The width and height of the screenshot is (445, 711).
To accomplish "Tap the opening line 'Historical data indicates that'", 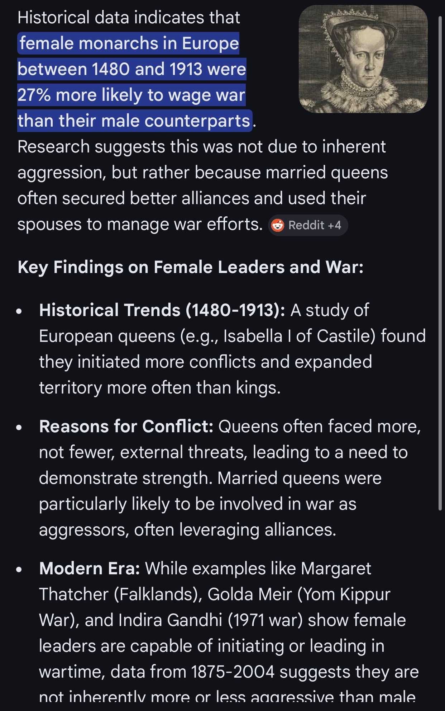I will [129, 18].
